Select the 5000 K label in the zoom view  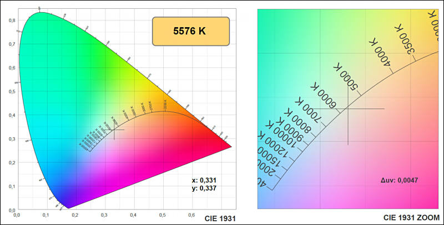345,76
